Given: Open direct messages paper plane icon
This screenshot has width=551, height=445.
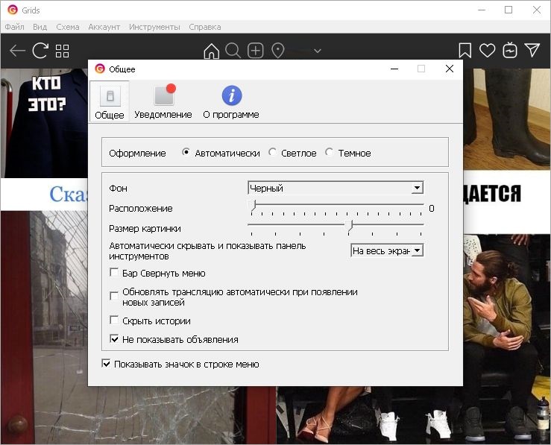Looking at the screenshot, I should coord(532,50).
